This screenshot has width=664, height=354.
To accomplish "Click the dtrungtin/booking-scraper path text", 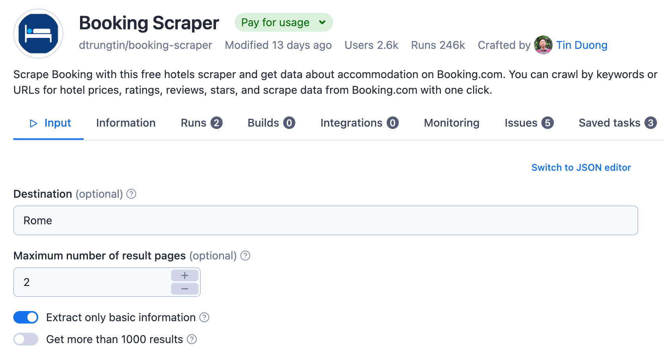I will pyautogui.click(x=145, y=45).
